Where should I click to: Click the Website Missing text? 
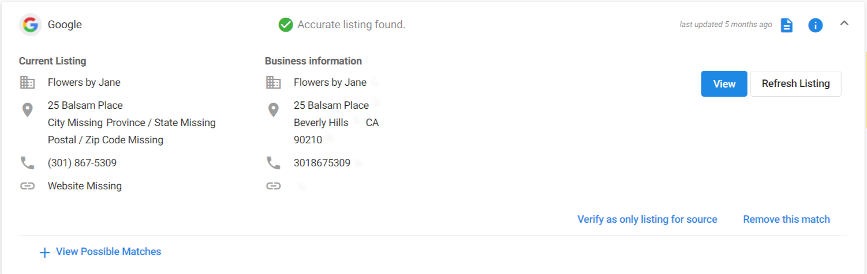(x=85, y=186)
